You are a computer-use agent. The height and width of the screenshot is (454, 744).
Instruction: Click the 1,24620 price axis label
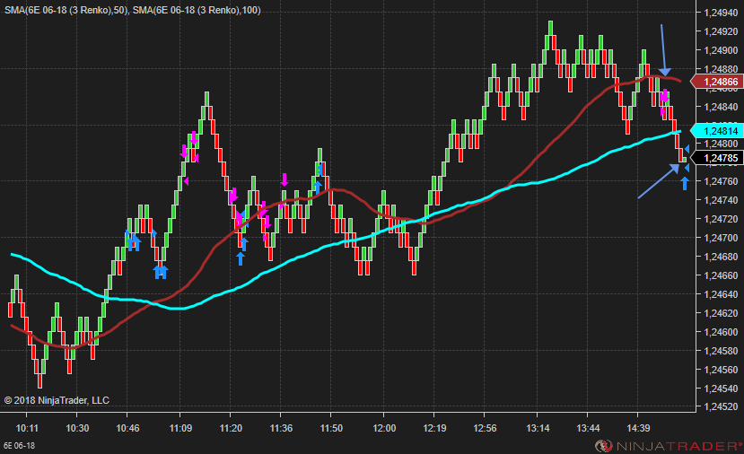point(722,313)
